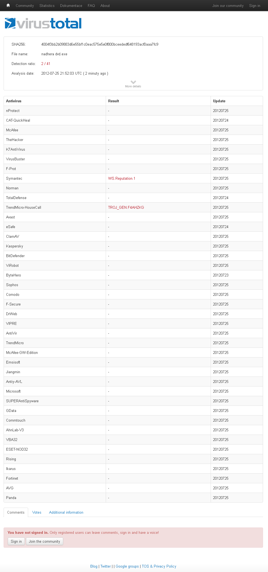This screenshot has height=572, width=268.
Task: Open Google groups footer link
Action: [x=127, y=566]
